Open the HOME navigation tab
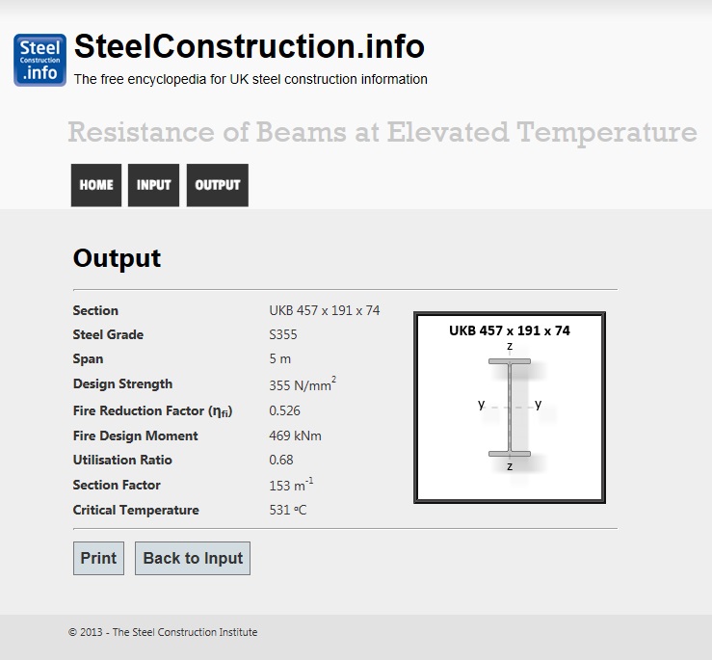Viewport: 712px width, 660px height. [x=96, y=185]
